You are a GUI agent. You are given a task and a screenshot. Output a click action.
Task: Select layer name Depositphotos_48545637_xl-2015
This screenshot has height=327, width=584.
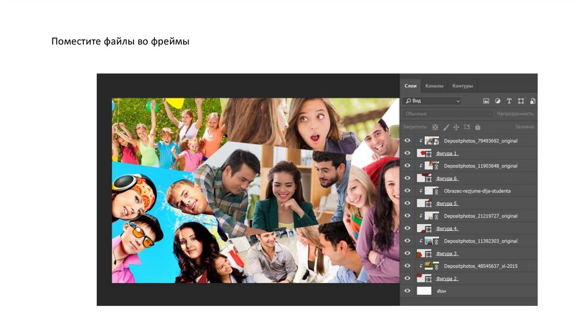480,266
